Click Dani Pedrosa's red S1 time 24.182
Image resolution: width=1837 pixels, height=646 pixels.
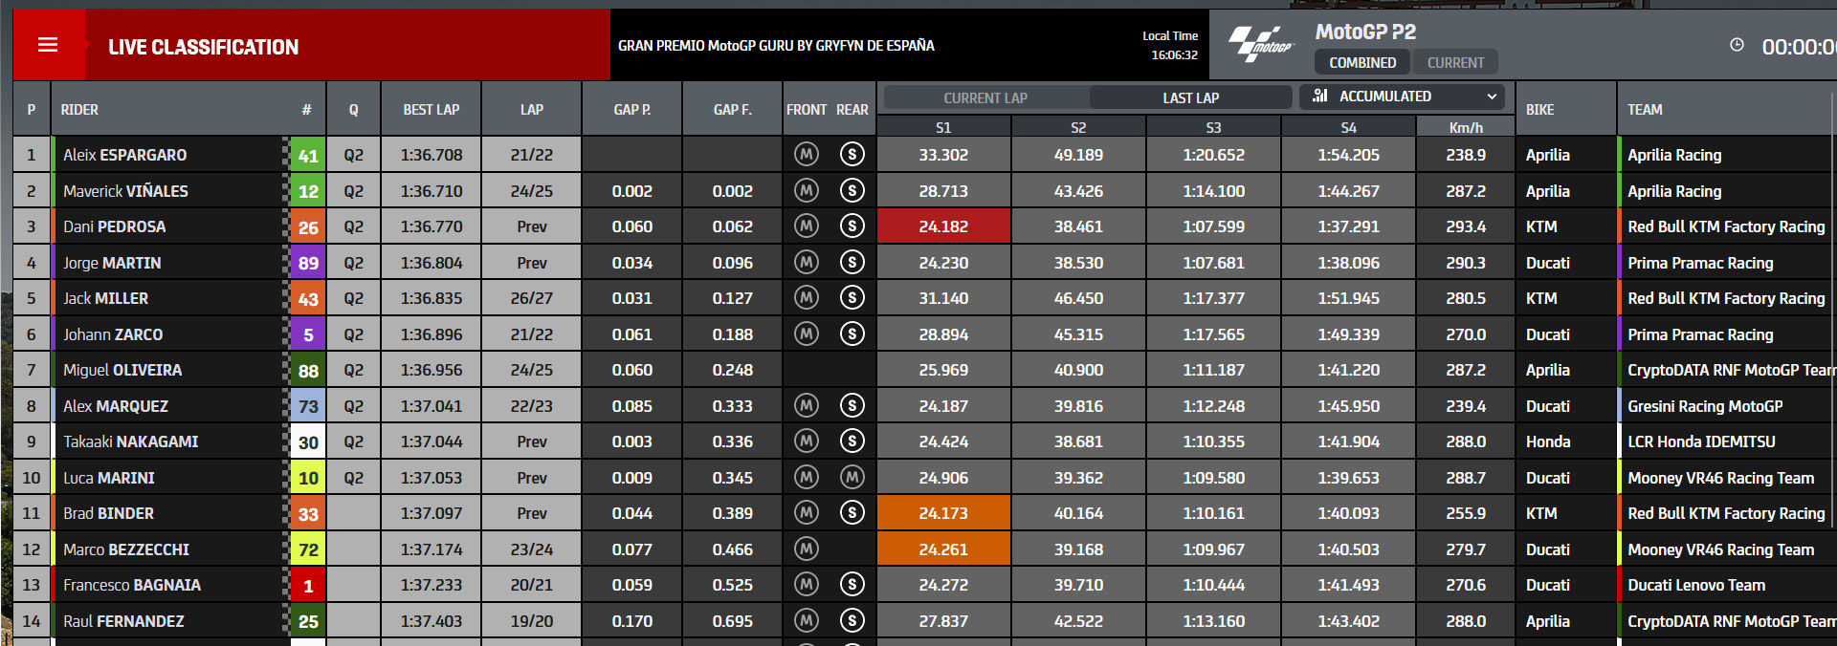(x=943, y=226)
